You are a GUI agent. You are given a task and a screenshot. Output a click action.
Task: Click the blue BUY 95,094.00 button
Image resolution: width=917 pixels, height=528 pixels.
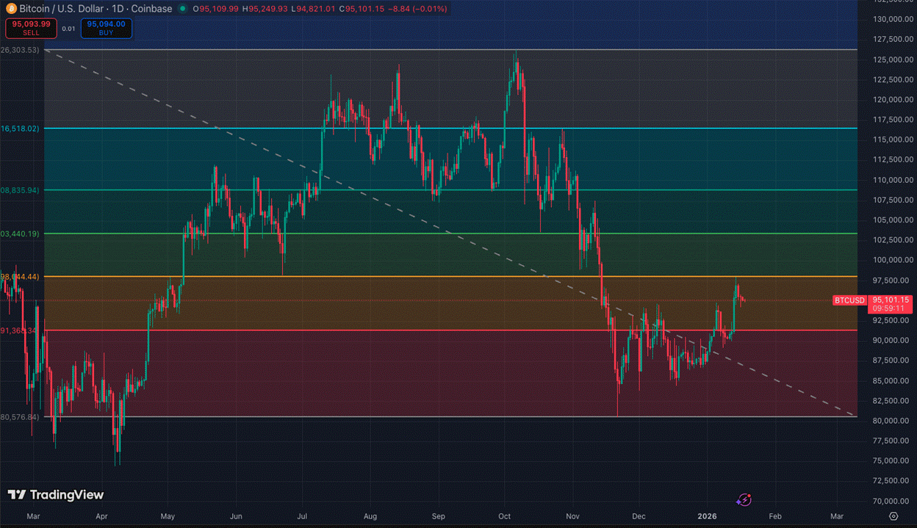[107, 28]
